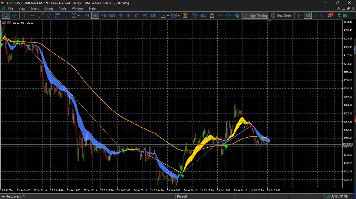
Task: Open the search magnifier
Action: [x=322, y=16]
